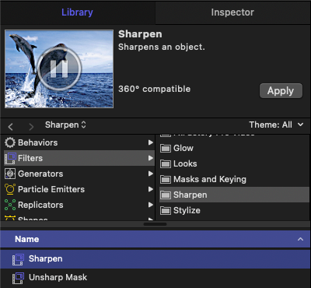
Task: Click the Sharpen filter icon in list
Action: (18, 259)
